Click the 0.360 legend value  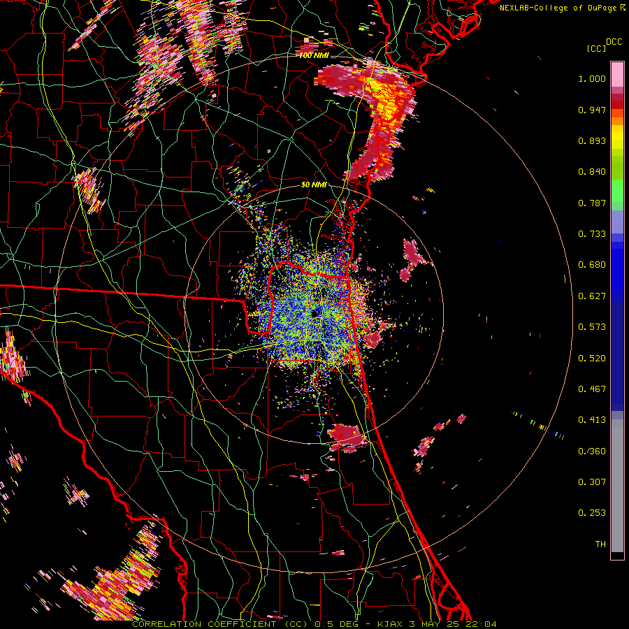pos(592,451)
